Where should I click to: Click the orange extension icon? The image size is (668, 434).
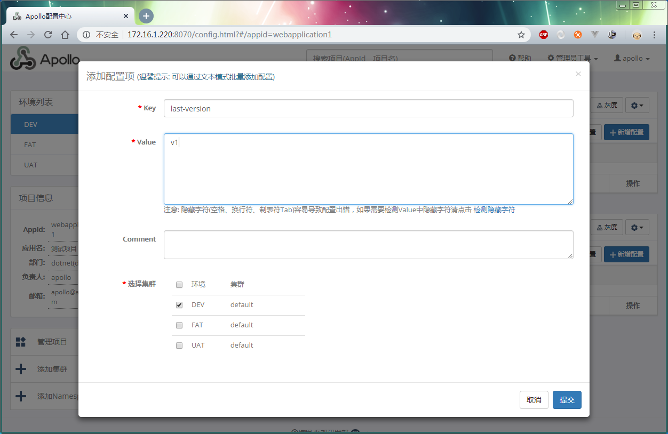click(x=578, y=35)
